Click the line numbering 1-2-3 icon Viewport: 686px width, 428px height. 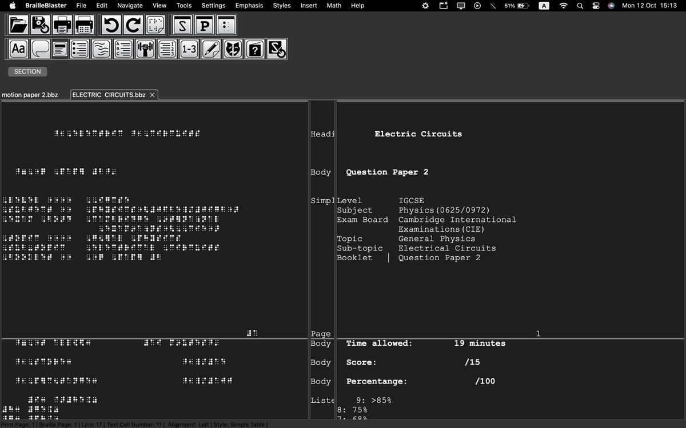coord(167,49)
